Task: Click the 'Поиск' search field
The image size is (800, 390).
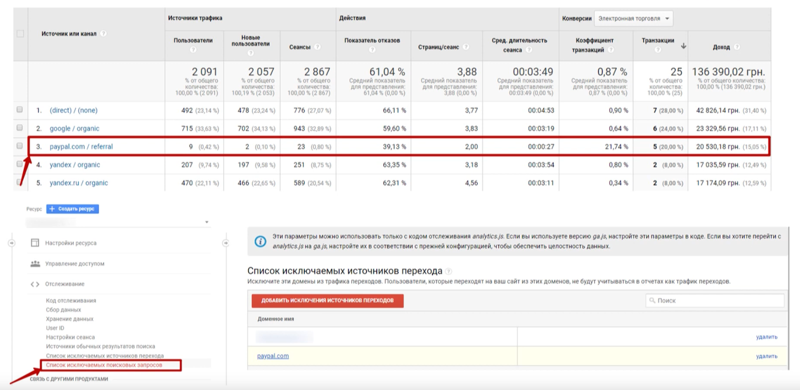Action: 715,301
